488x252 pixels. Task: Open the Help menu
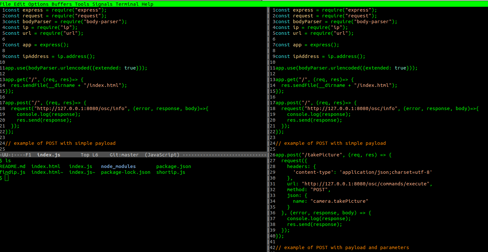point(147,4)
